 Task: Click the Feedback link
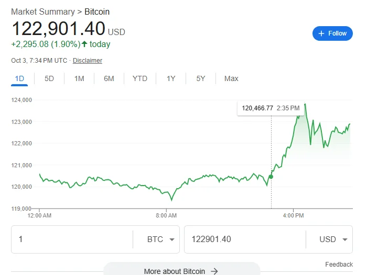pyautogui.click(x=339, y=265)
